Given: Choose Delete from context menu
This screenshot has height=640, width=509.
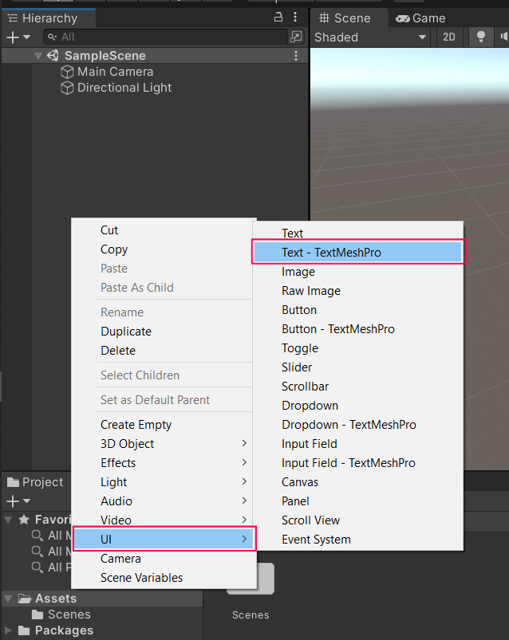Looking at the screenshot, I should 162,351.
